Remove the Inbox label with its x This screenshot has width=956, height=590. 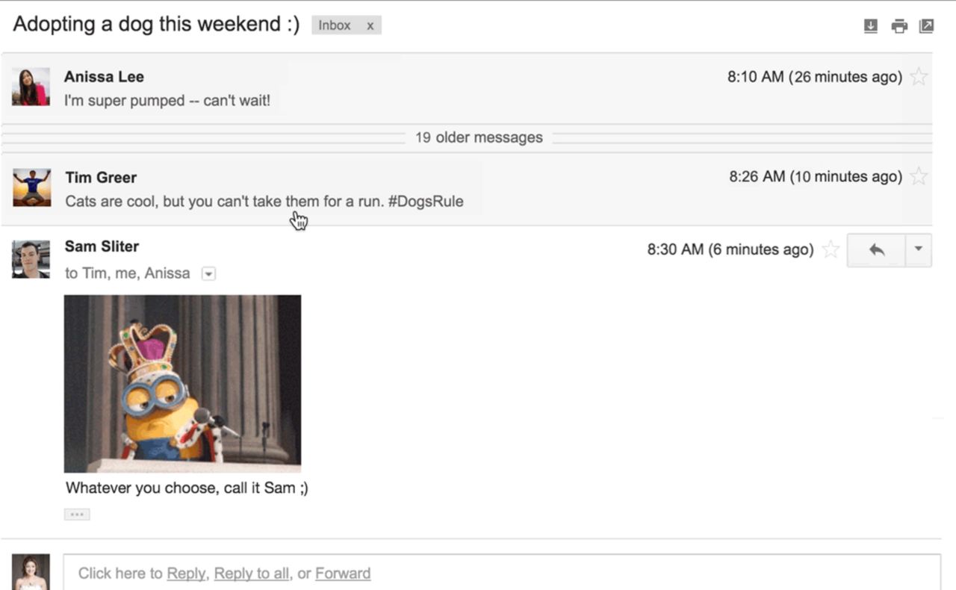pos(370,25)
